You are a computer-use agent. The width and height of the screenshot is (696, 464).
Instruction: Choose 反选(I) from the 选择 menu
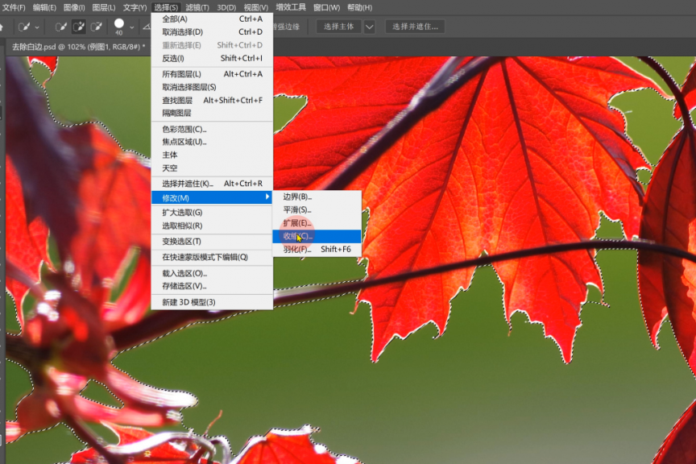coord(173,58)
